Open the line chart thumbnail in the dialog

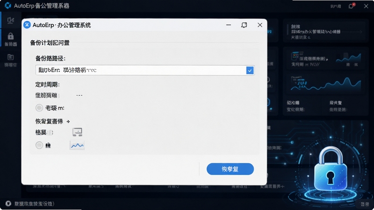click(x=77, y=145)
